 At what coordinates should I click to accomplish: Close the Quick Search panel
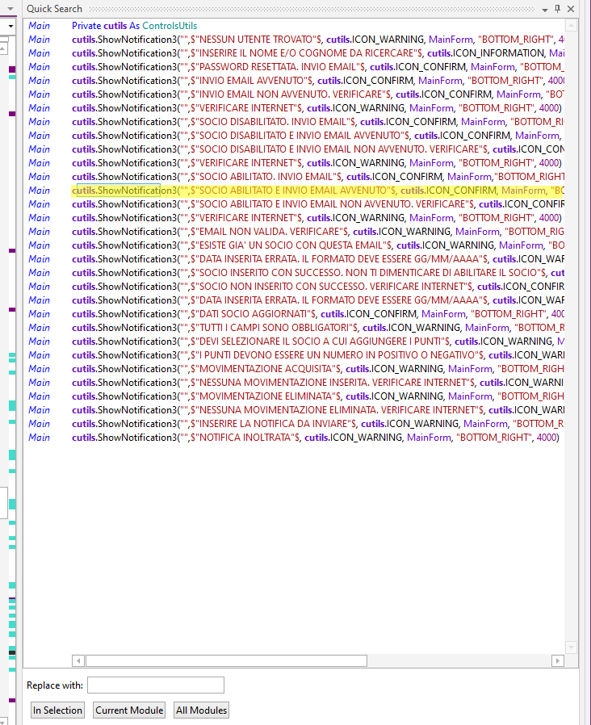pyautogui.click(x=571, y=9)
